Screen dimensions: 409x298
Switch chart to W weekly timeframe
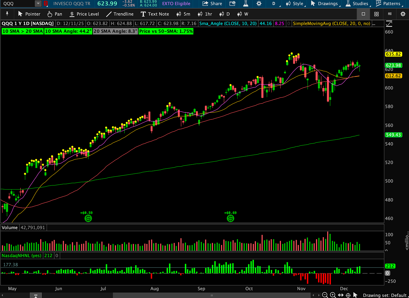(x=243, y=14)
